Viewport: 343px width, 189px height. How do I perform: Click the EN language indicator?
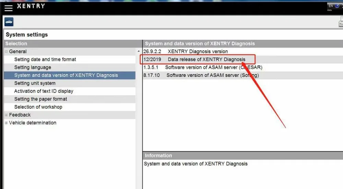click(331, 6)
